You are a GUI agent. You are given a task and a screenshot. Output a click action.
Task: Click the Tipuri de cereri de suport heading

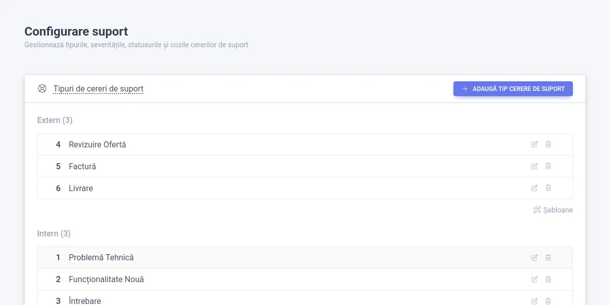coord(98,89)
